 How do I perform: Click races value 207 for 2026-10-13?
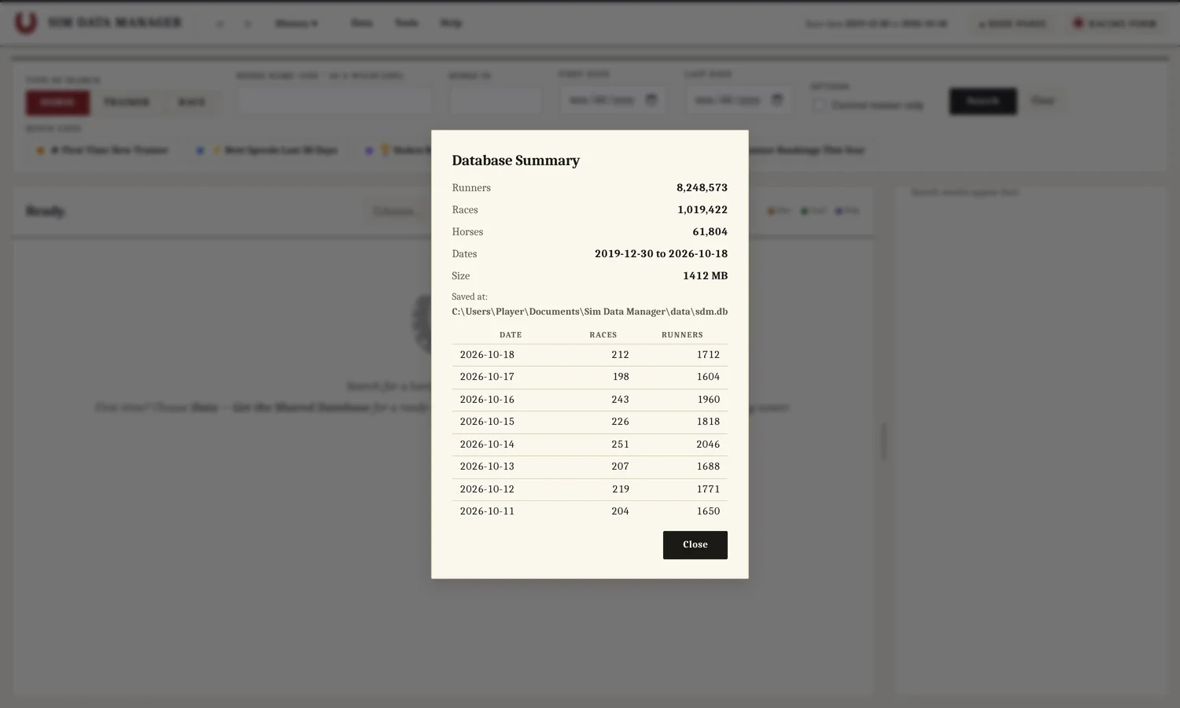[620, 466]
